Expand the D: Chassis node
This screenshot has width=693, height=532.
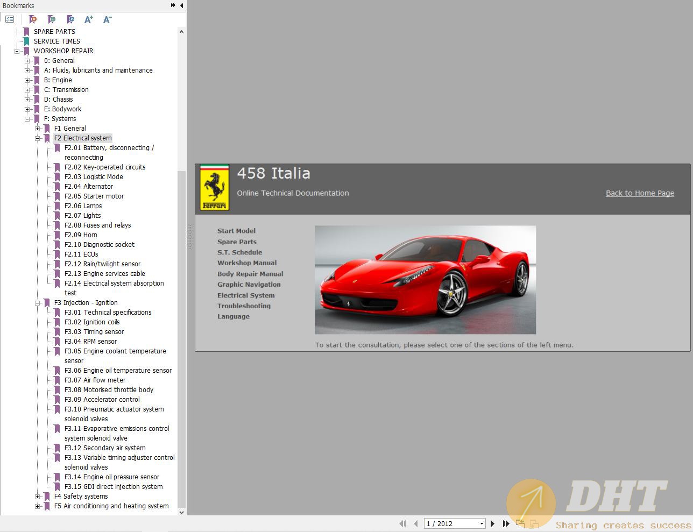pyautogui.click(x=27, y=100)
